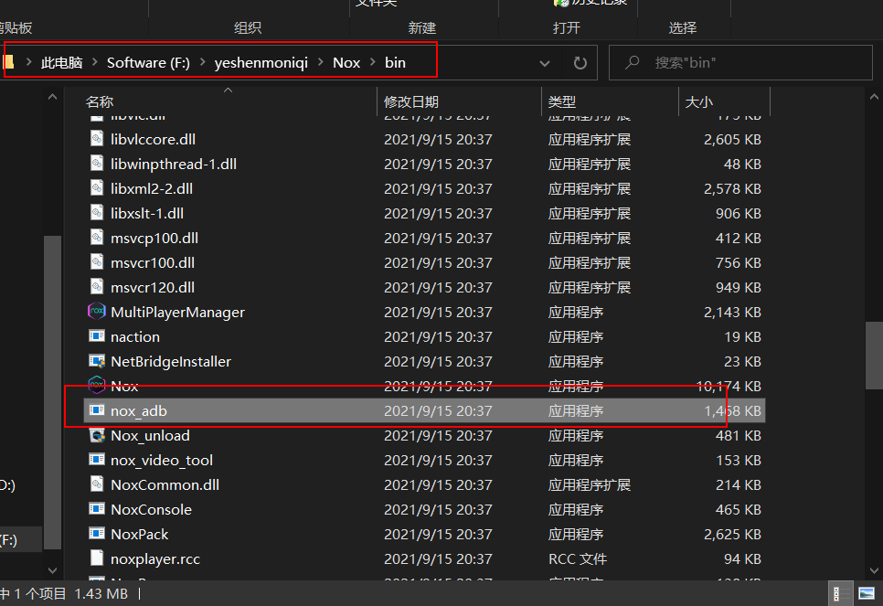Select the Nox_unload file name

tap(150, 436)
